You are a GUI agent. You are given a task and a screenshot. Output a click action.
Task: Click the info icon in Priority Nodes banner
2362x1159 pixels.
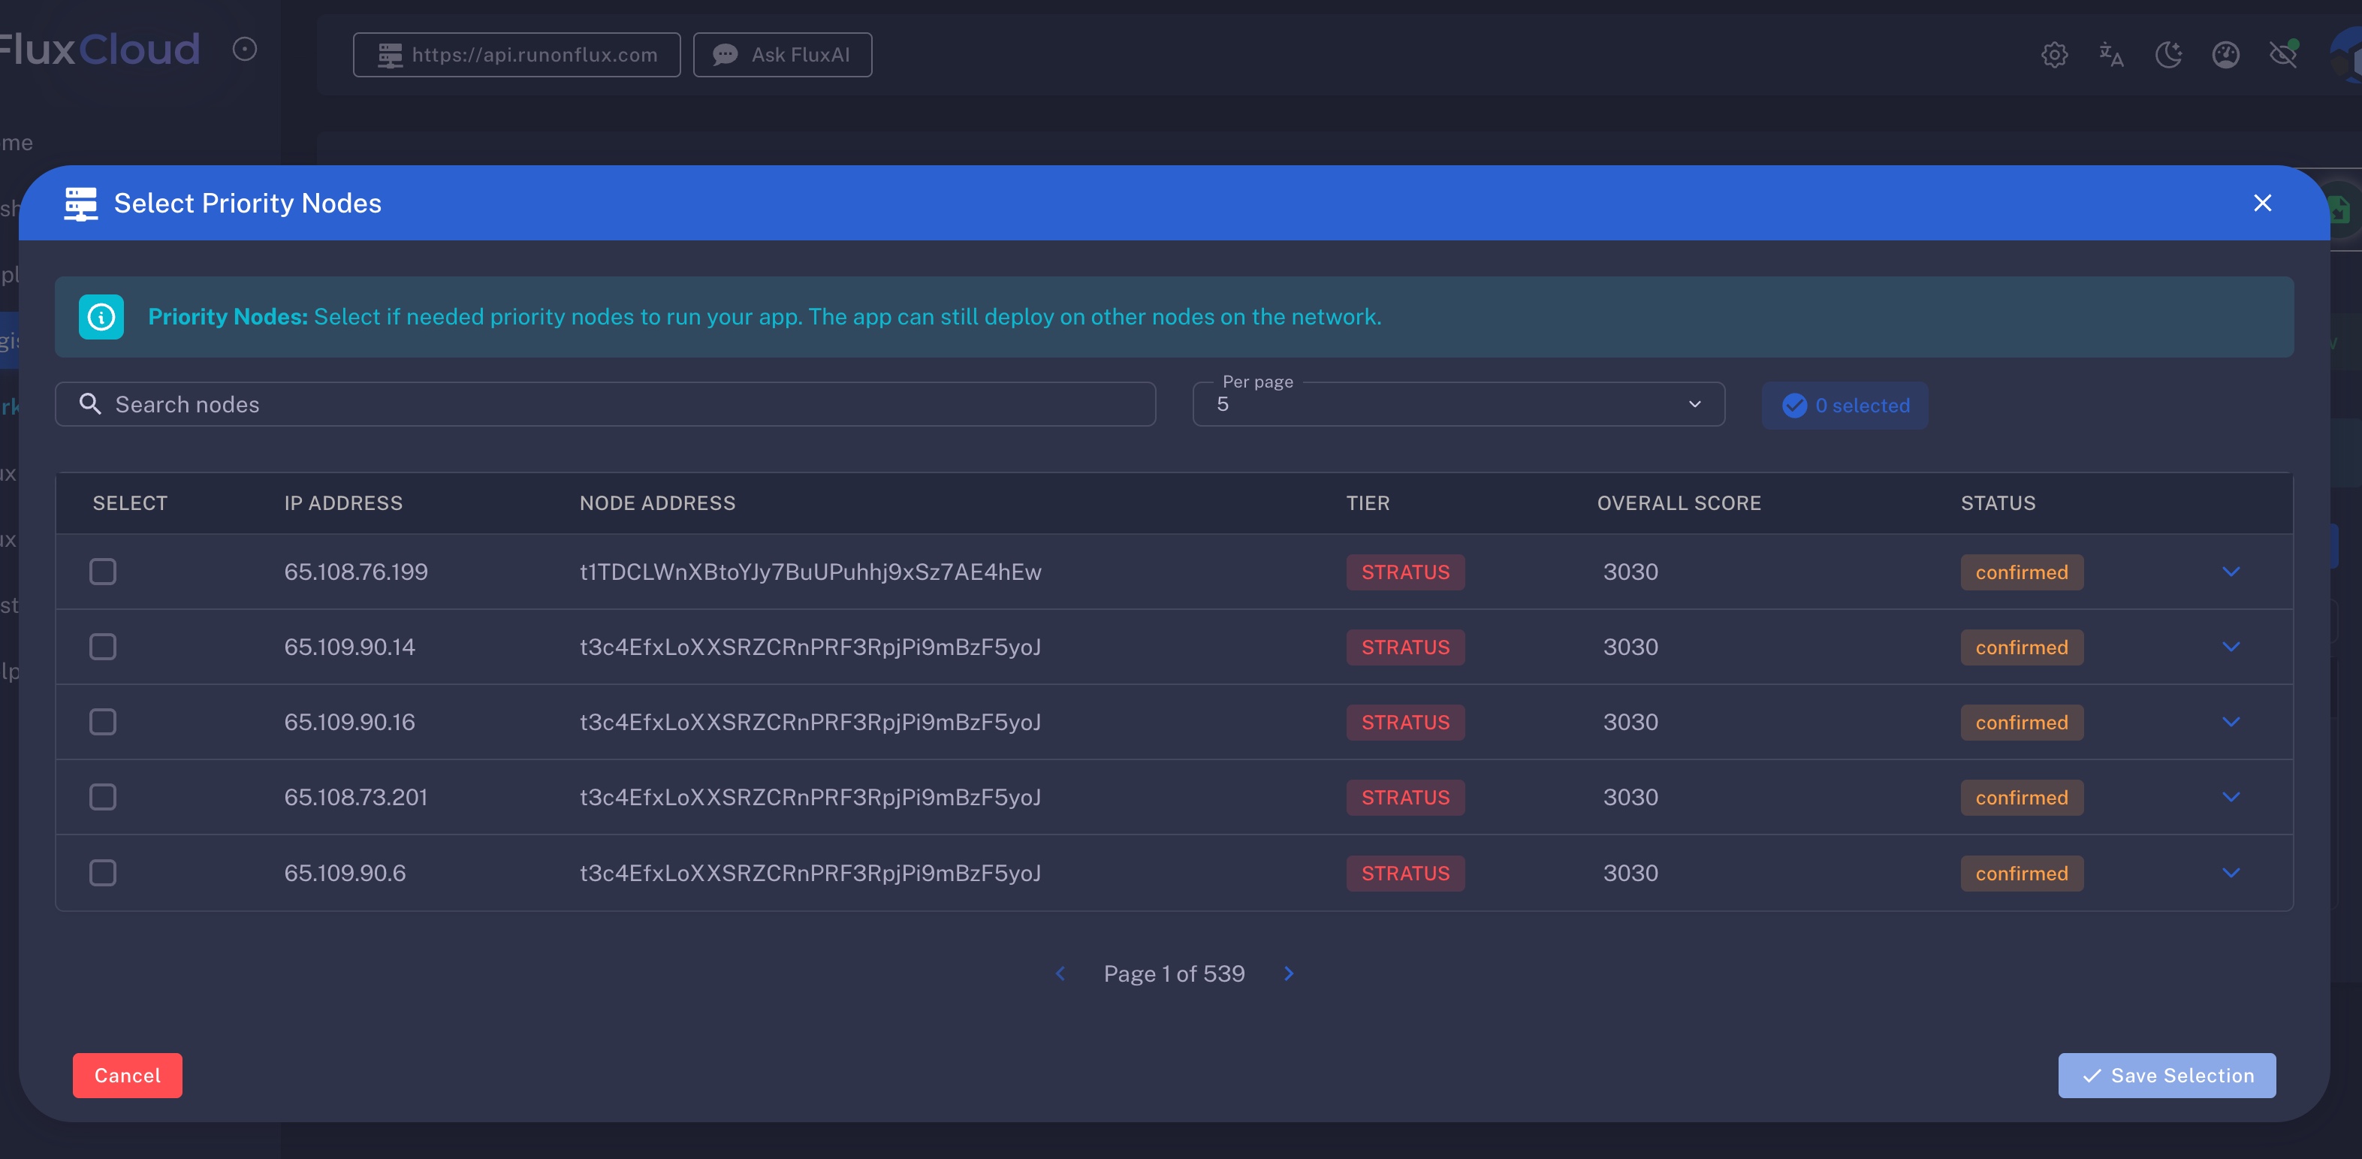pyautogui.click(x=101, y=317)
